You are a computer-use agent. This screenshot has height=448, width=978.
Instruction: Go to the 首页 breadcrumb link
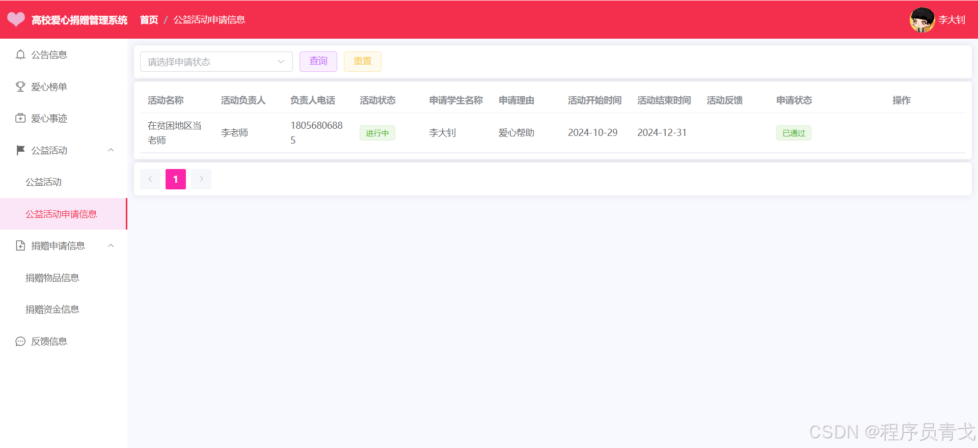point(149,20)
